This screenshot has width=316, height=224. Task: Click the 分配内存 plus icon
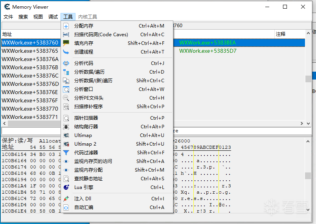coord(66,26)
